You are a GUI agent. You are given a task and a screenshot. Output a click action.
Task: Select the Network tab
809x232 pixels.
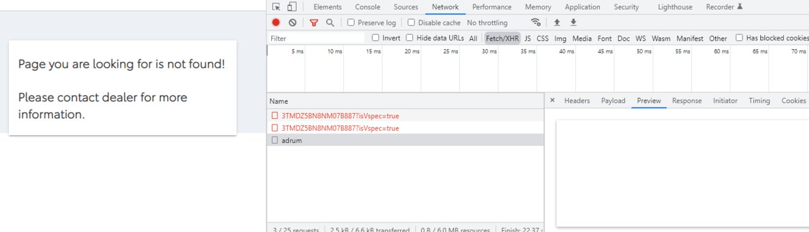pos(445,7)
